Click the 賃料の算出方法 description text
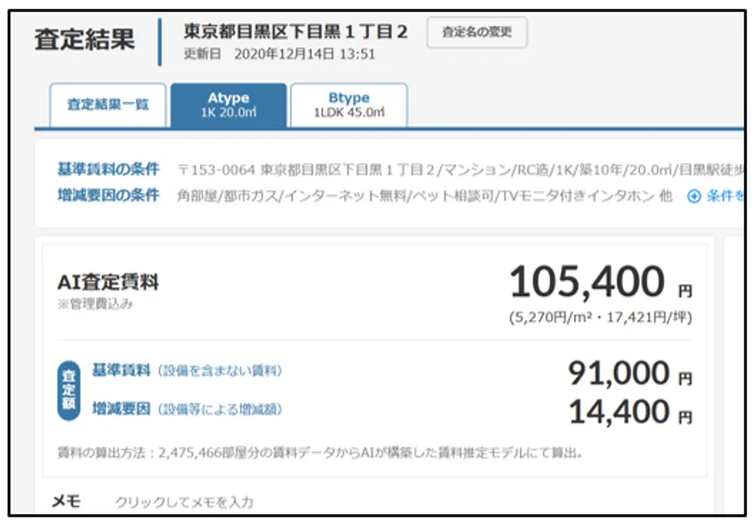 tap(321, 453)
